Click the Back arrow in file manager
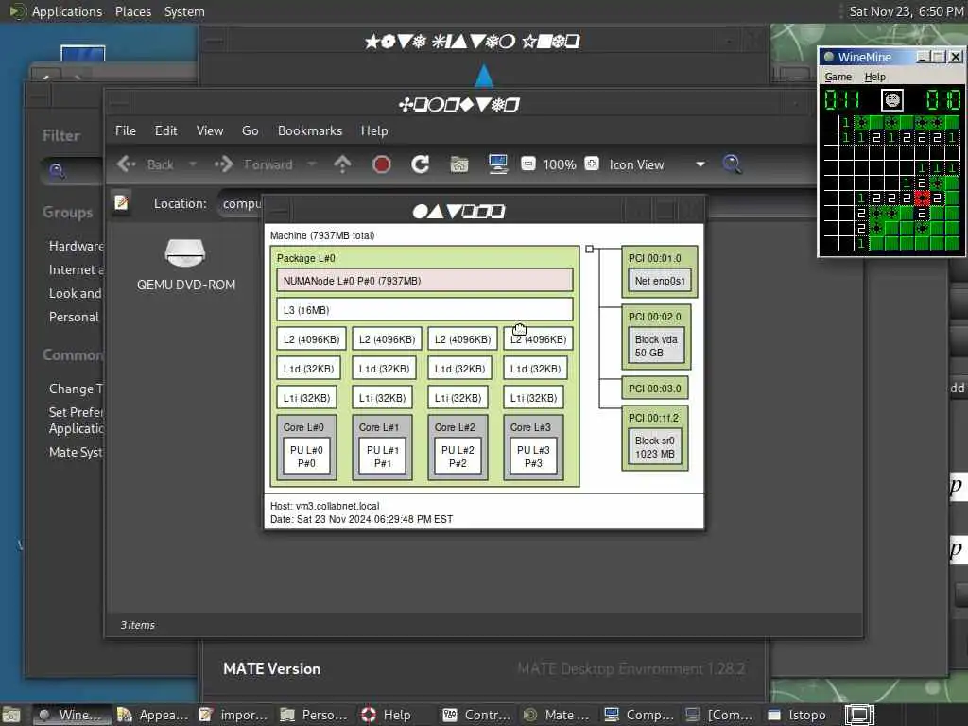 (127, 164)
